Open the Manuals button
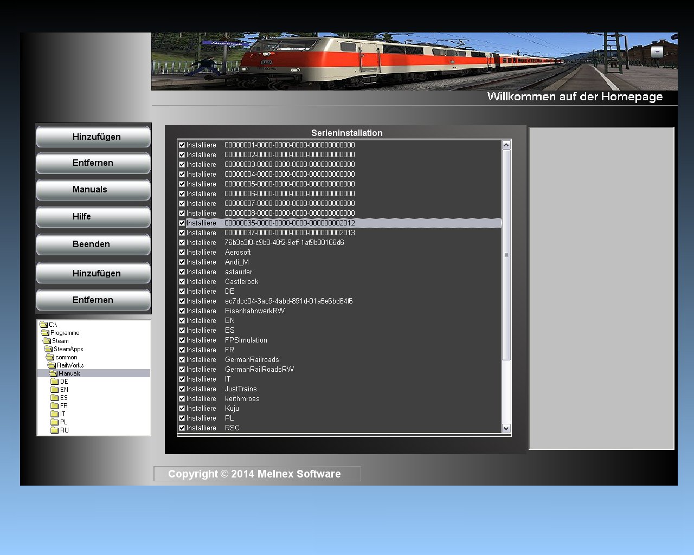Image resolution: width=694 pixels, height=555 pixels. (x=93, y=190)
